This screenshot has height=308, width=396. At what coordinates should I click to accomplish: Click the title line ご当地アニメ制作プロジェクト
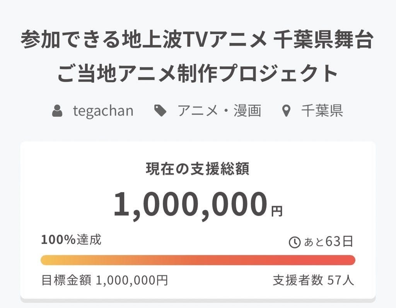pos(197,73)
